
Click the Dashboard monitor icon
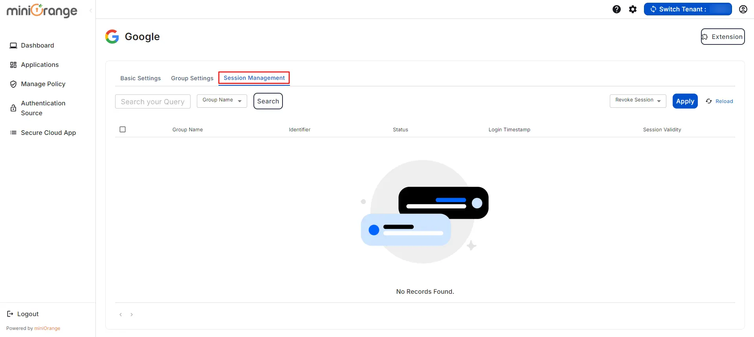(13, 46)
